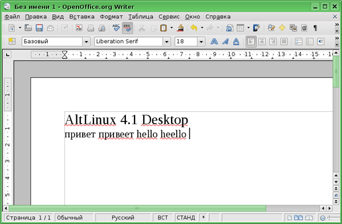342x224 pixels.
Task: Click the Cut scissors icon
Action: coord(142,28)
